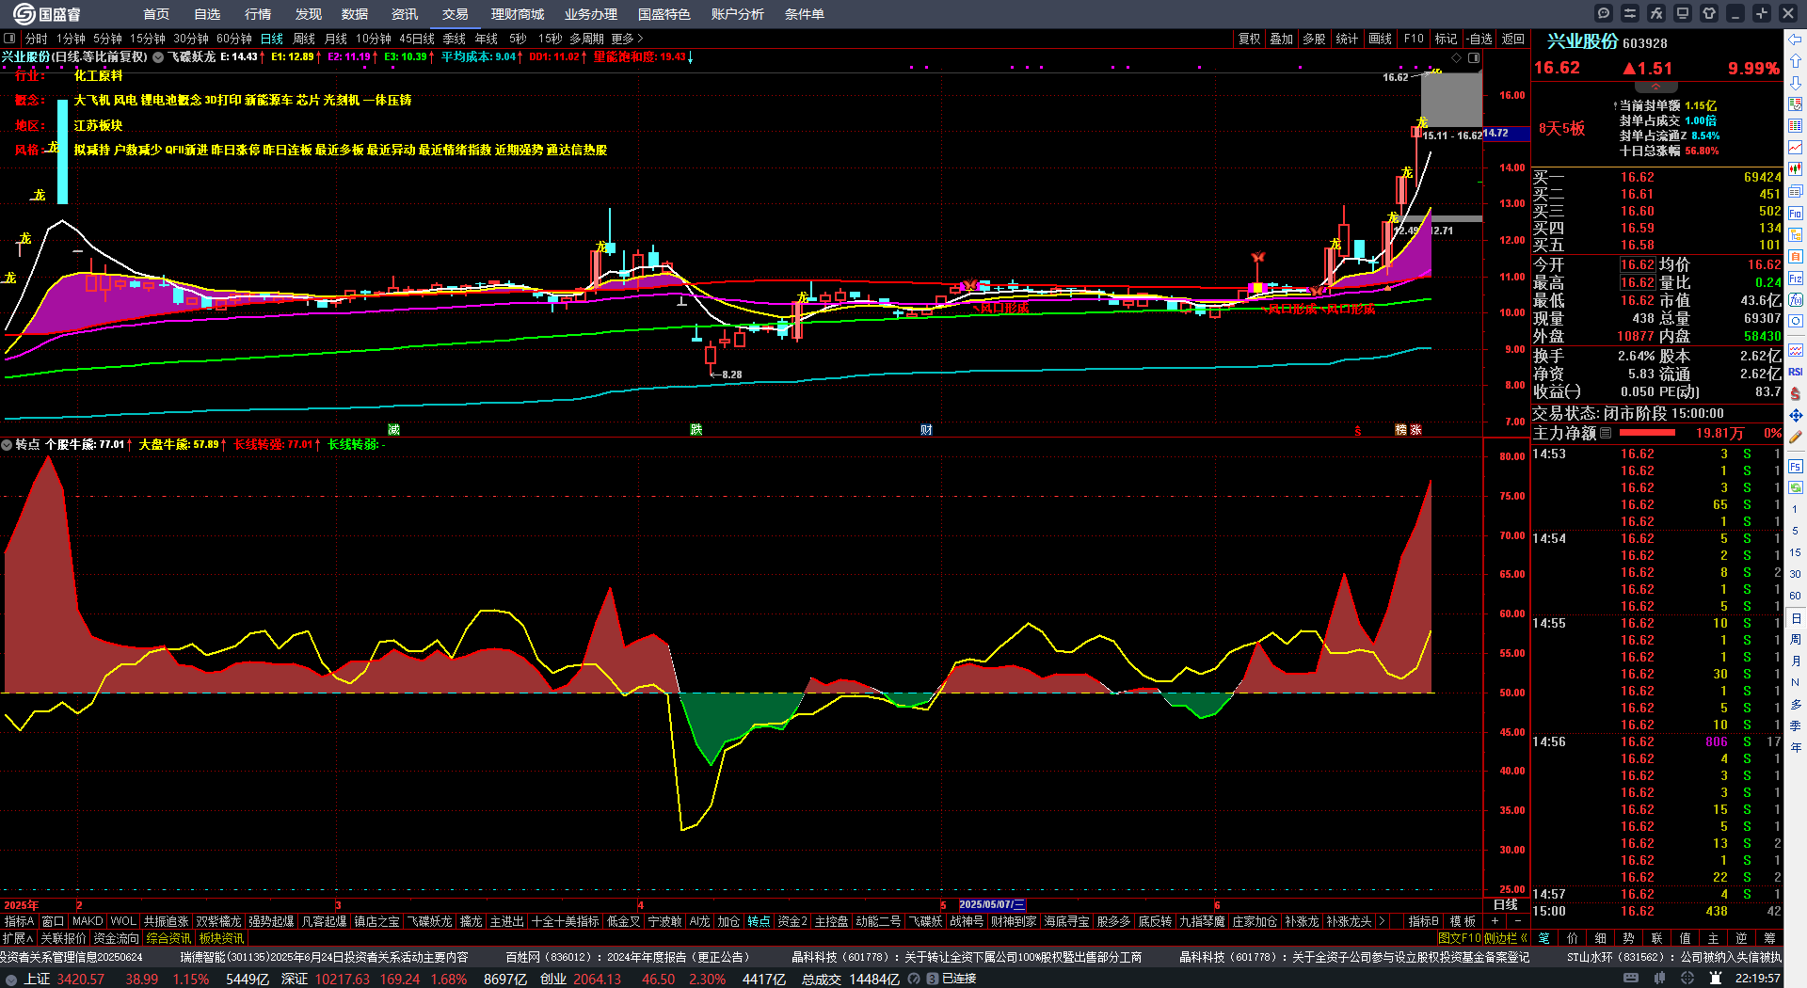The height and width of the screenshot is (988, 1807).
Task: Open the 资金流向 tab
Action: 116,938
